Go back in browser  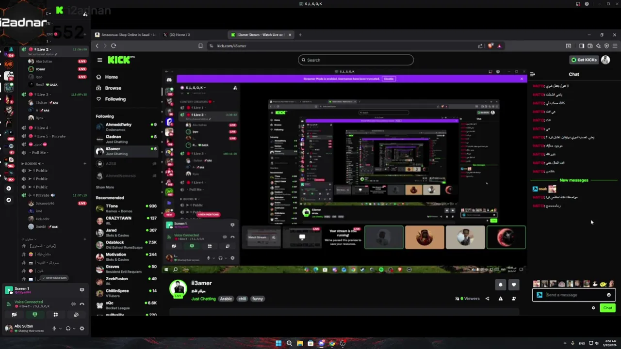tap(97, 46)
